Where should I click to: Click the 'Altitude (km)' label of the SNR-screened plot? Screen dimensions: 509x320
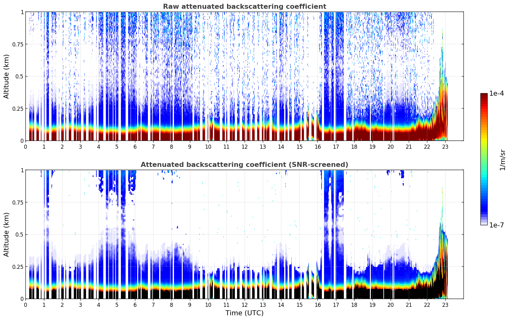7,234
